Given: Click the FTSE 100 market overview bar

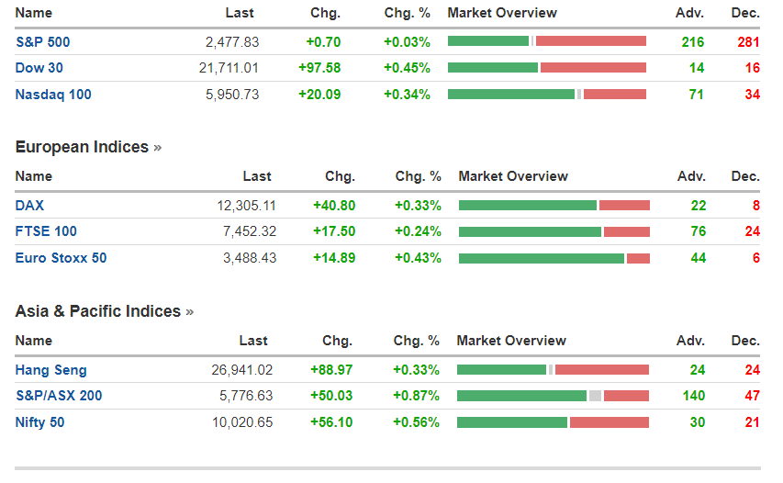Looking at the screenshot, I should tap(554, 232).
